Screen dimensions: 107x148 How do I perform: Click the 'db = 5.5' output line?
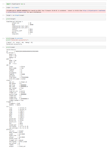(13, 64)
